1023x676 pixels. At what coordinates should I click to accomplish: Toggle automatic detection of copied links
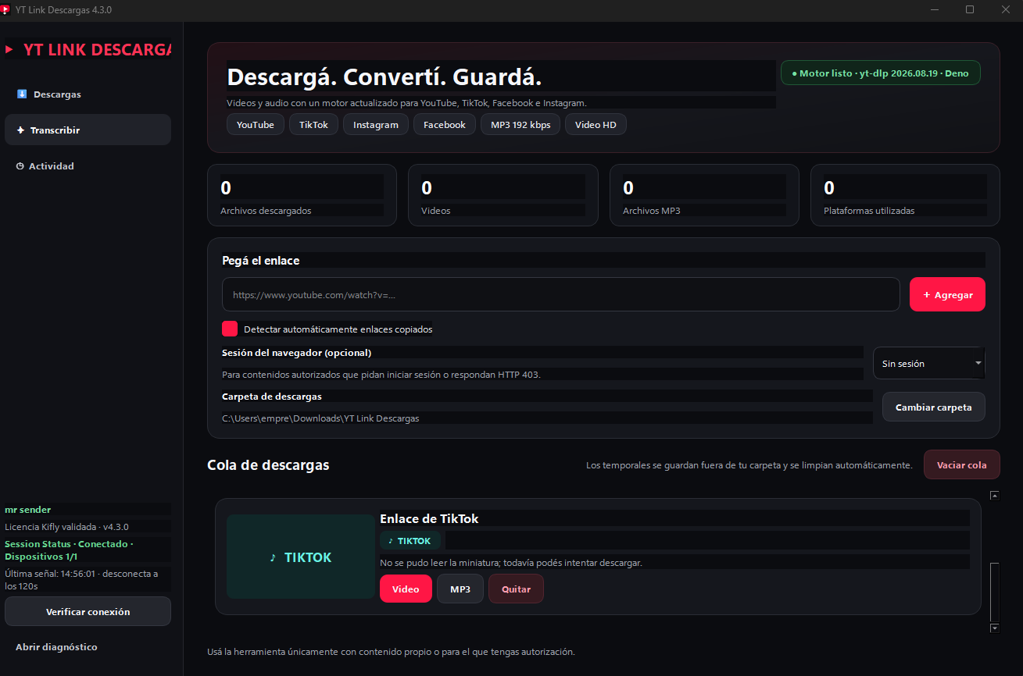point(230,329)
